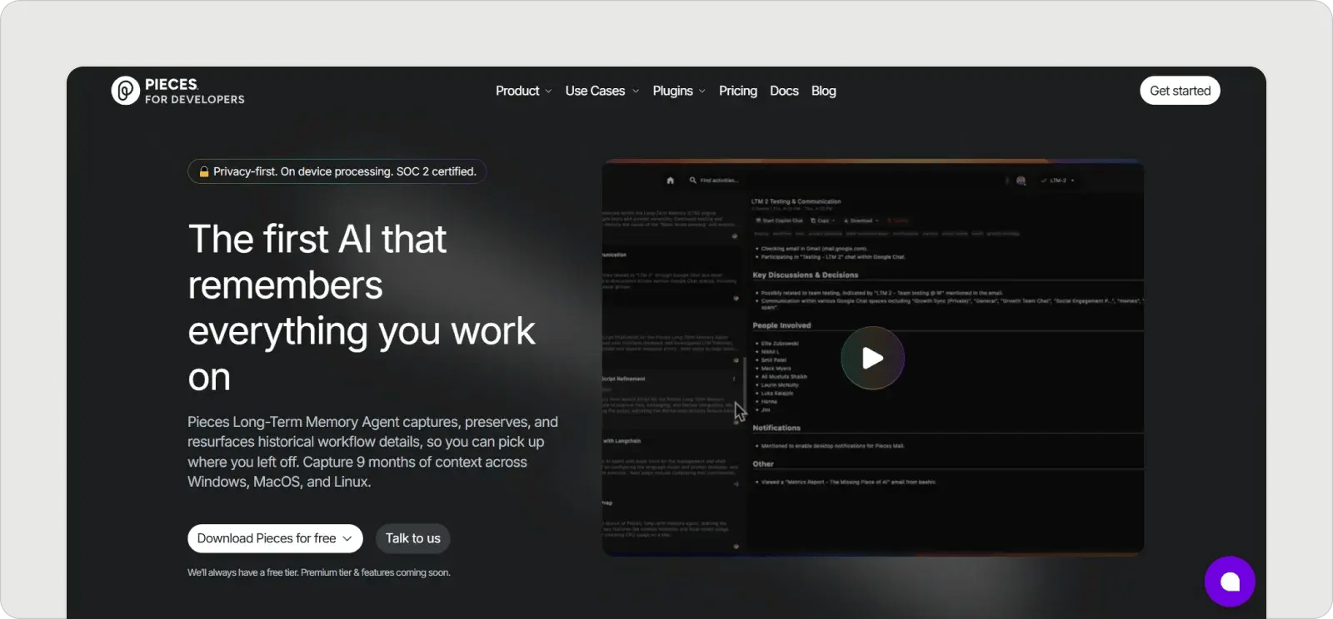Image resolution: width=1333 pixels, height=619 pixels.
Task: Open the purple chat bubble widget
Action: [1230, 582]
